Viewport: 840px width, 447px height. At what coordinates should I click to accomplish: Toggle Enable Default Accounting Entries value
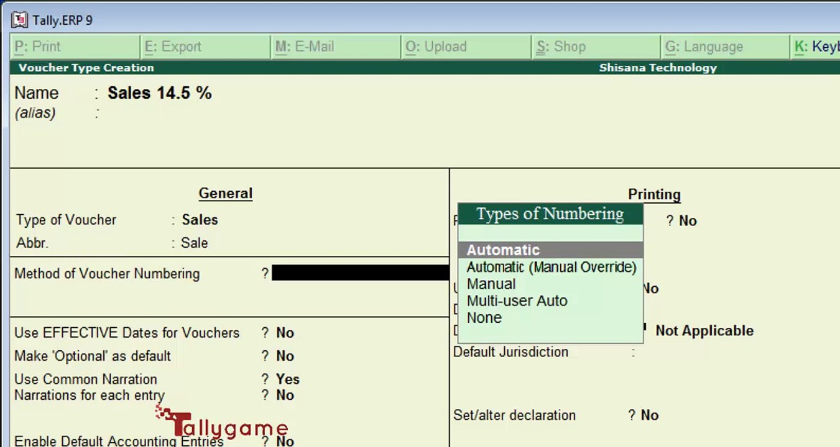pyautogui.click(x=285, y=441)
